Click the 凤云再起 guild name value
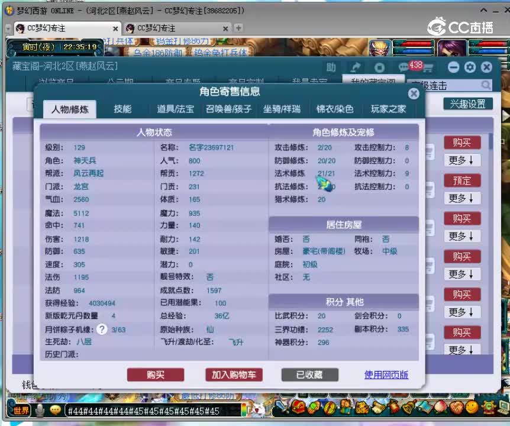Screen dimensions: 510x426 89,173
